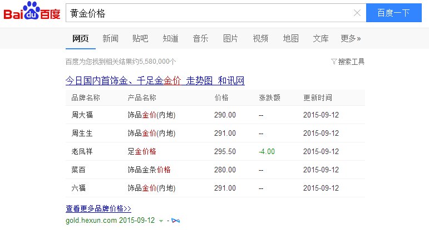Click 周大福's 饰品金价(内地) product cell

click(151, 115)
